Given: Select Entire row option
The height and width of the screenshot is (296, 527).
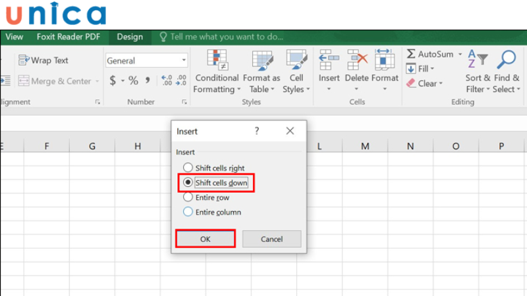Looking at the screenshot, I should 206,197.
